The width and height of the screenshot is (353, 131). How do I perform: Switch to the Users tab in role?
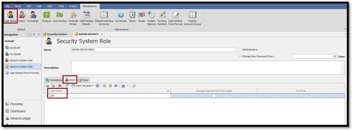70,80
